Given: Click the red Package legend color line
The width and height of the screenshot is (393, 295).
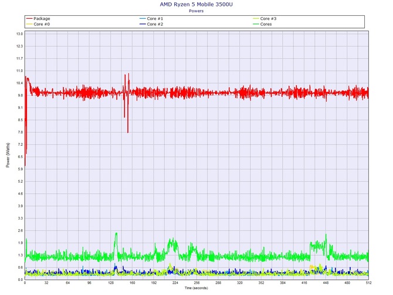Looking at the screenshot, I should (x=29, y=19).
